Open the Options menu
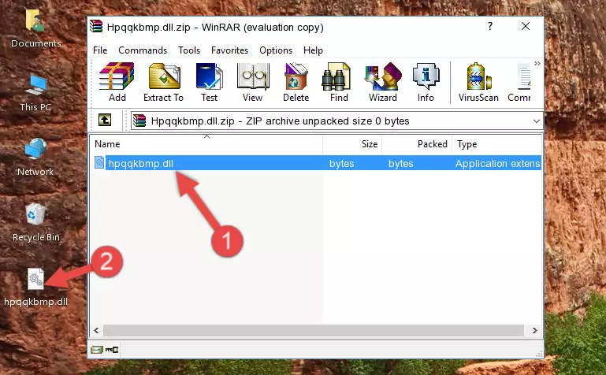This screenshot has width=606, height=375. pos(276,50)
